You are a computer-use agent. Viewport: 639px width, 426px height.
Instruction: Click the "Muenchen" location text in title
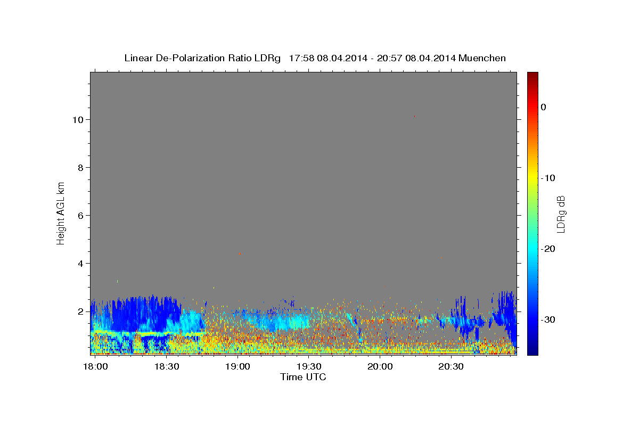[x=482, y=58]
